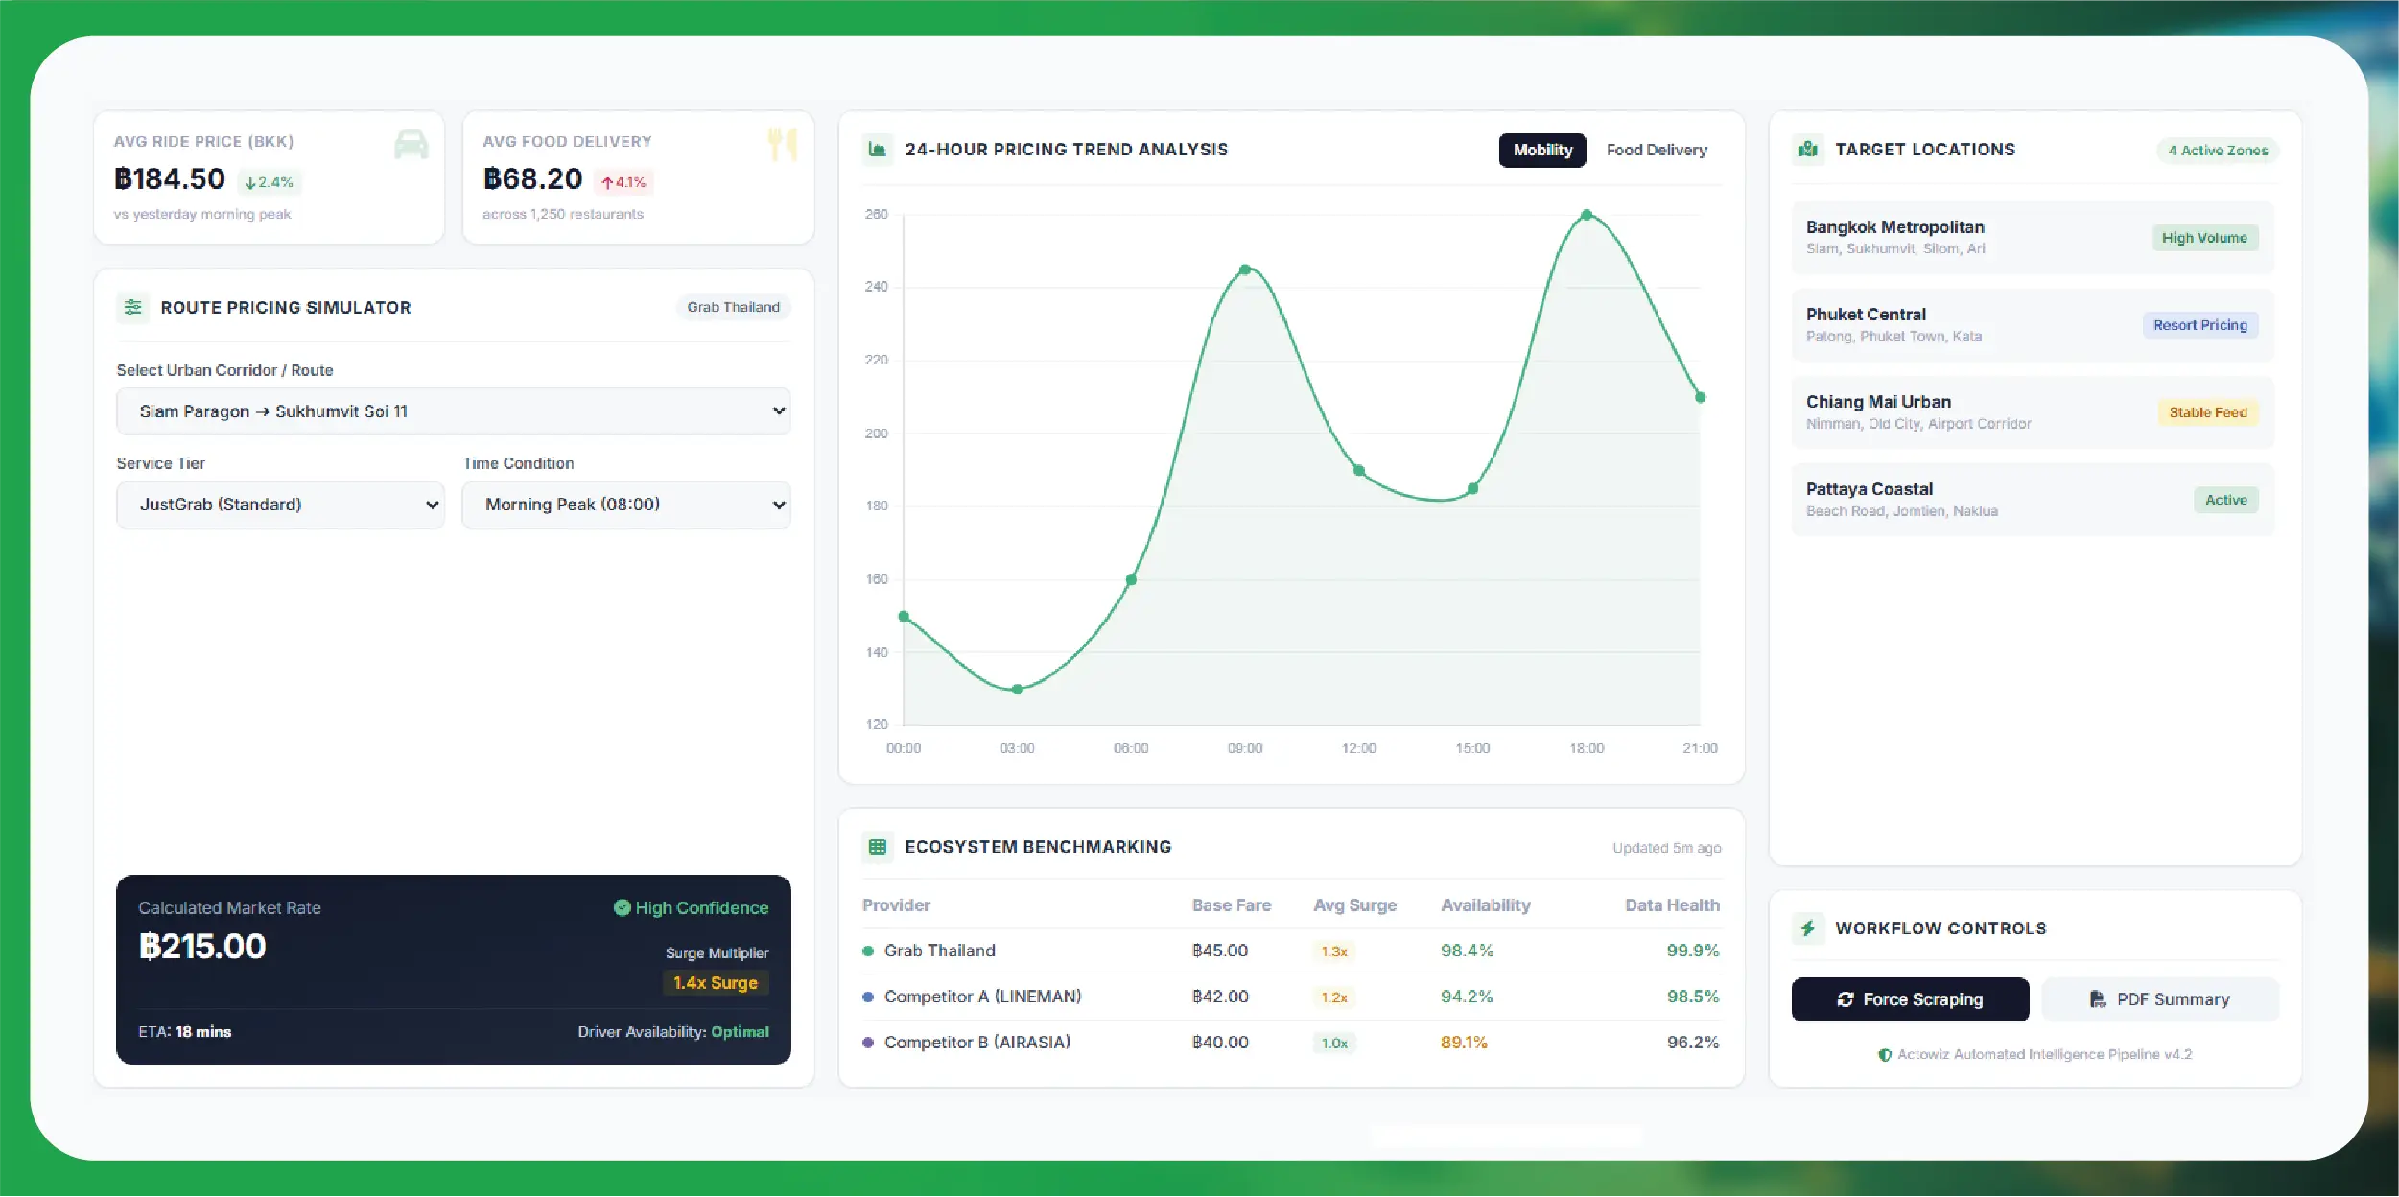Click the 4.1% increase indicator on food delivery
Viewport: 2399px width, 1197px height.
(623, 182)
